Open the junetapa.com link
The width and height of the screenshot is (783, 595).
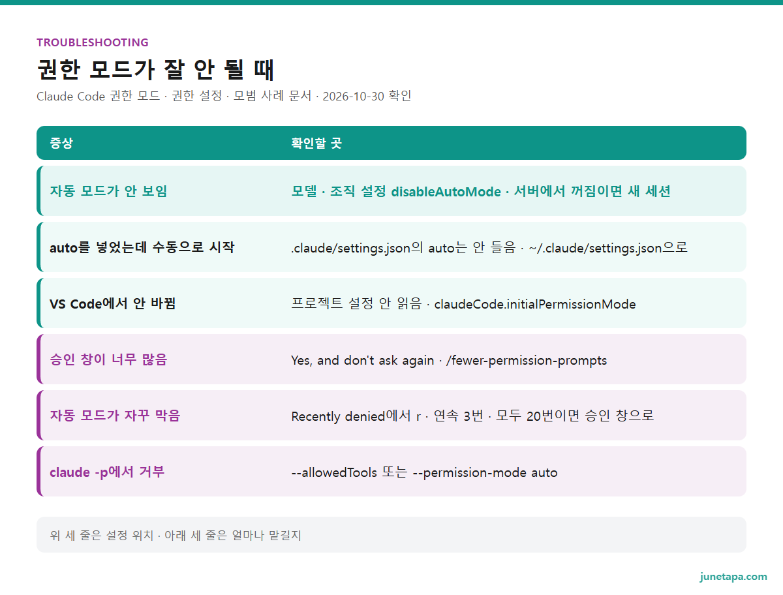tap(733, 577)
